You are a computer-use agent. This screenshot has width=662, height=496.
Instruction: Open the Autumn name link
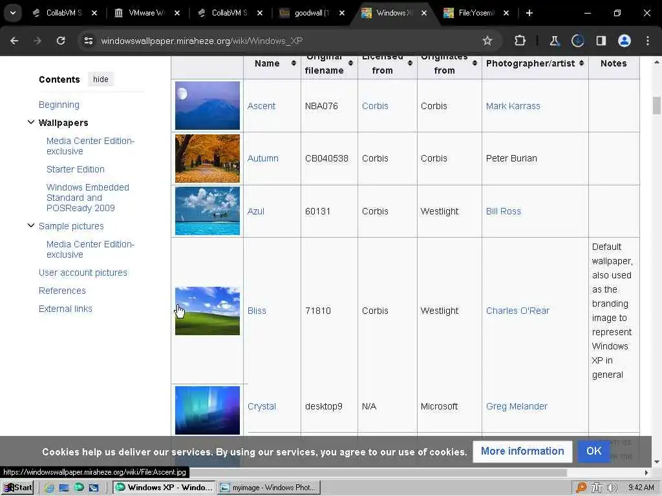(x=262, y=158)
